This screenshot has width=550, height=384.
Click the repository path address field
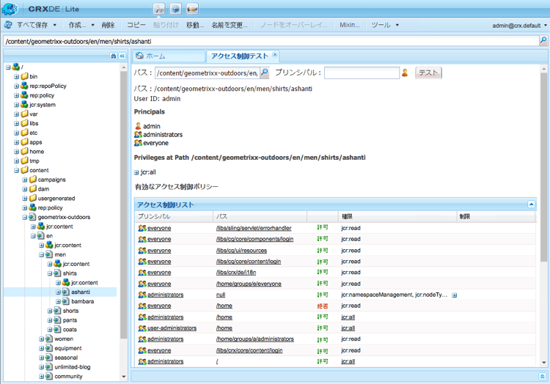[271, 41]
